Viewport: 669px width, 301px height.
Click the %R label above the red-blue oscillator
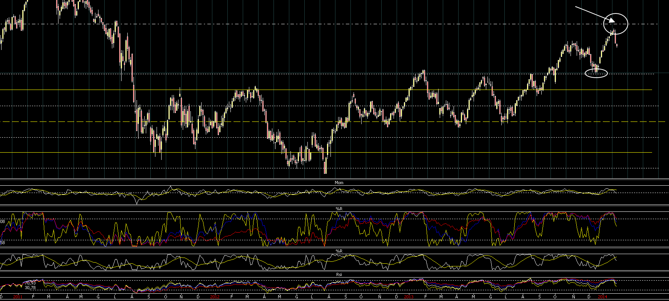click(339, 208)
